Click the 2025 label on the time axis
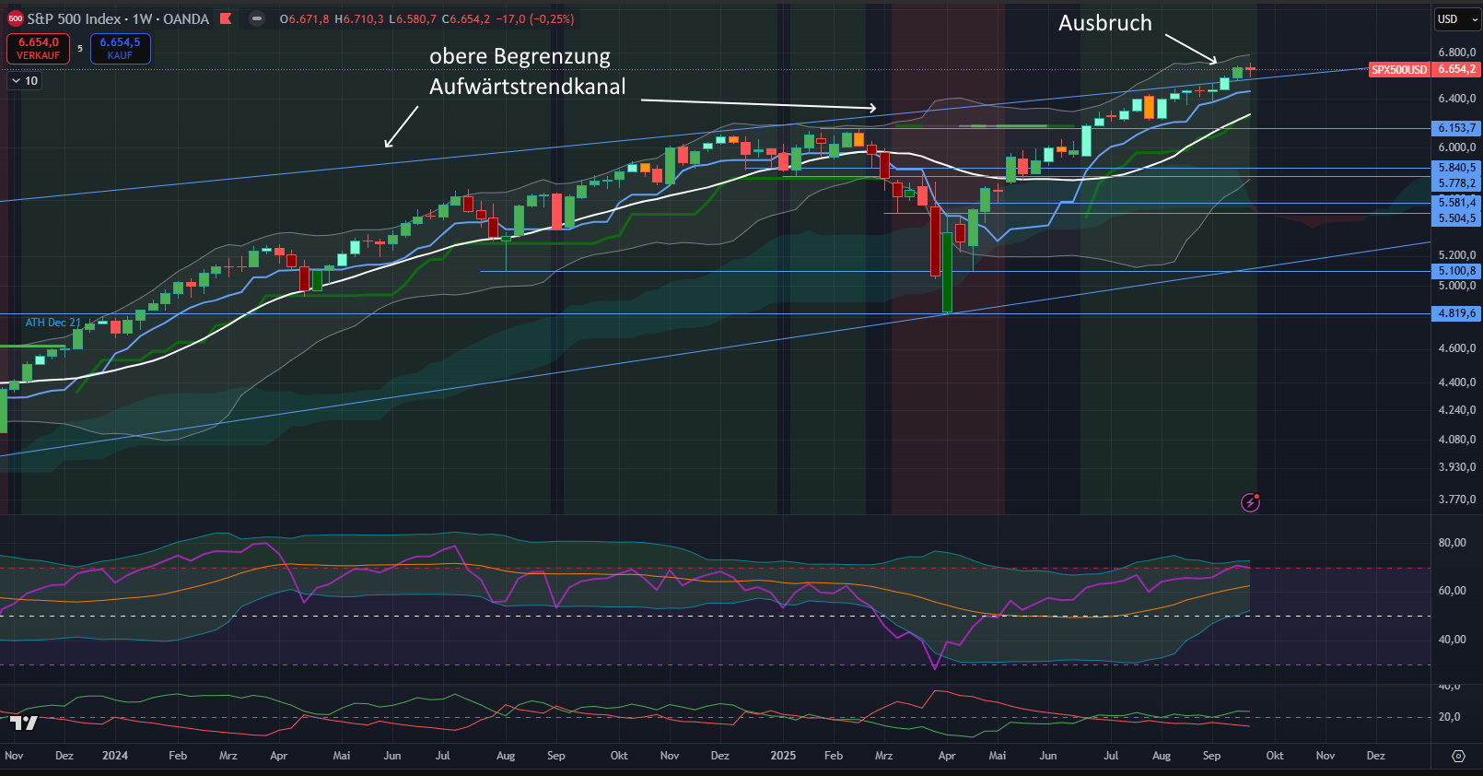 click(783, 756)
